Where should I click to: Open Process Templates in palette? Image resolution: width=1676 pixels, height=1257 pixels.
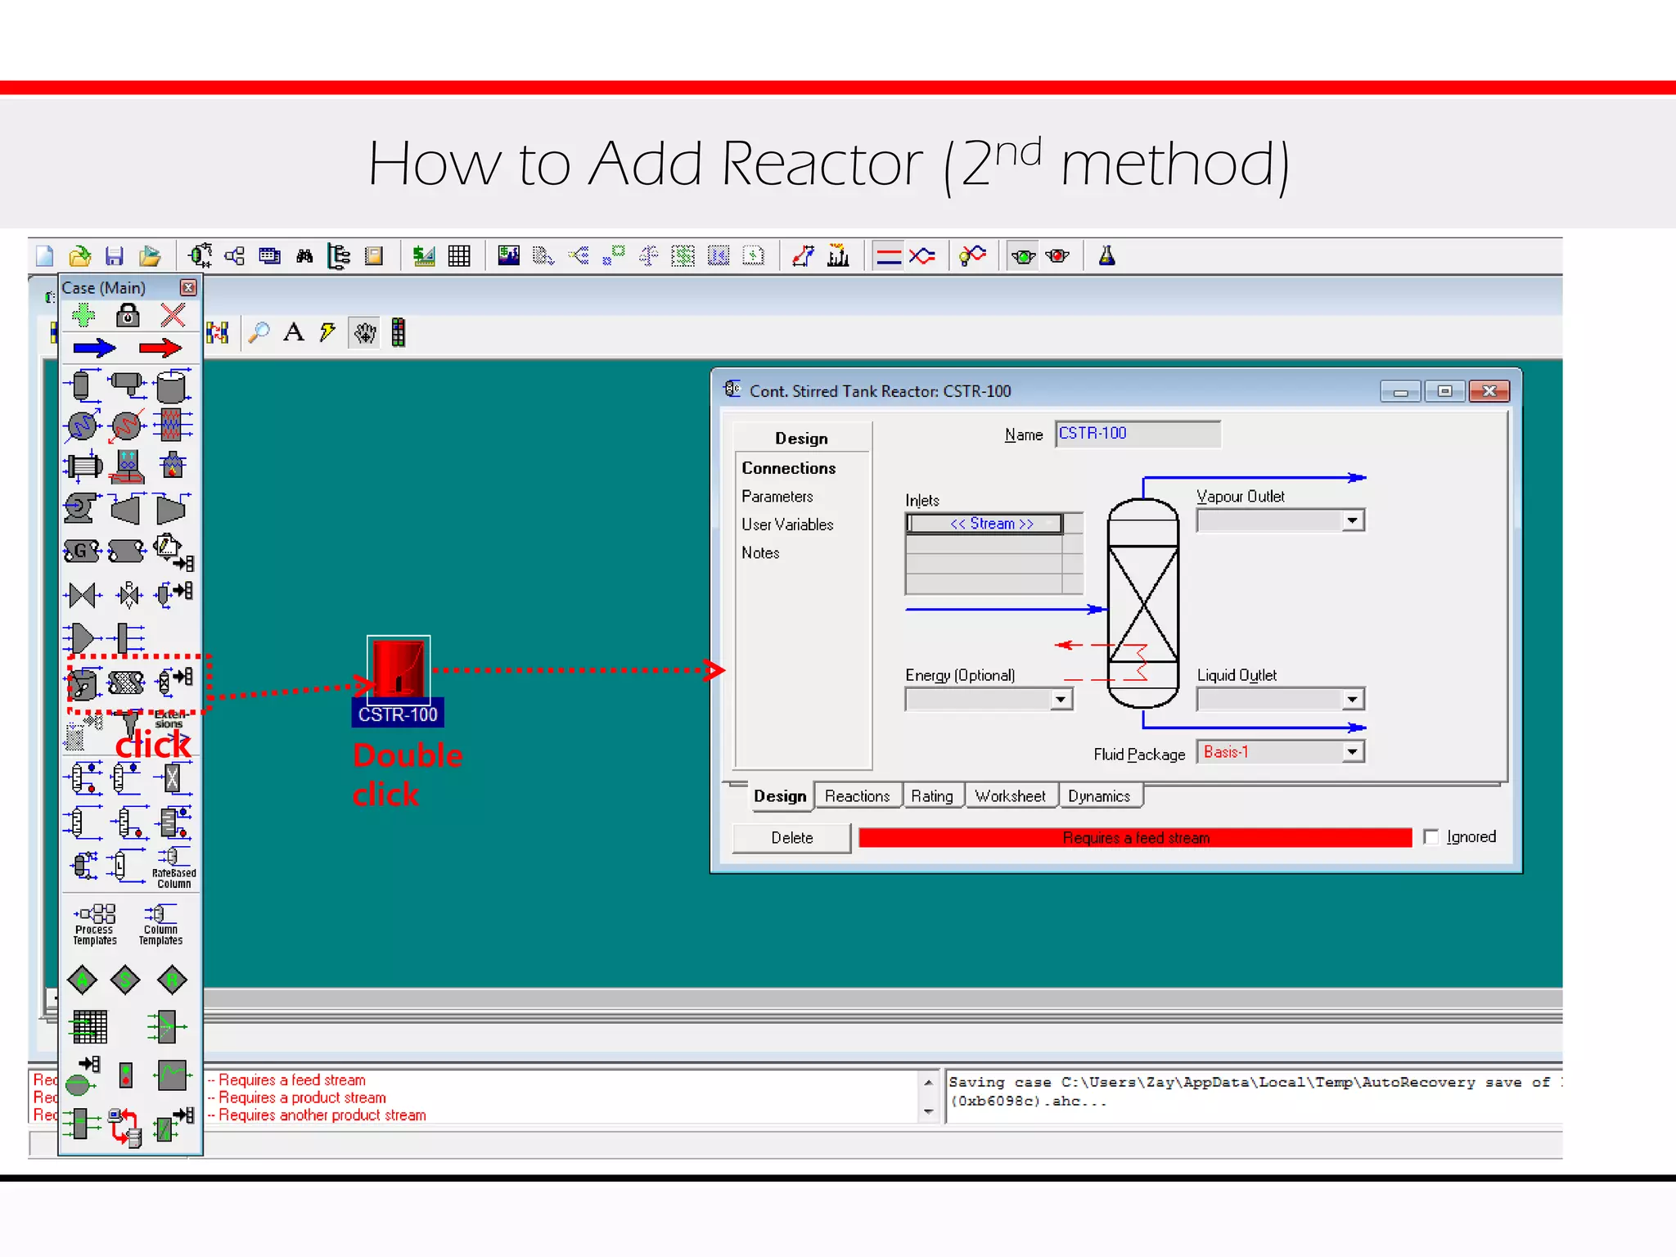(95, 925)
